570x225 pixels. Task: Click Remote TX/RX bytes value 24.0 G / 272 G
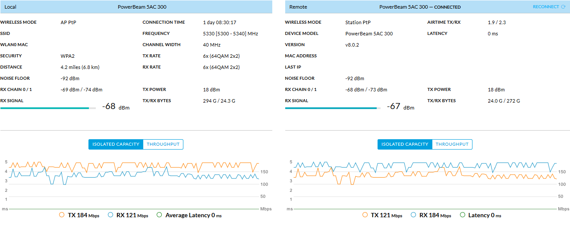[504, 101]
